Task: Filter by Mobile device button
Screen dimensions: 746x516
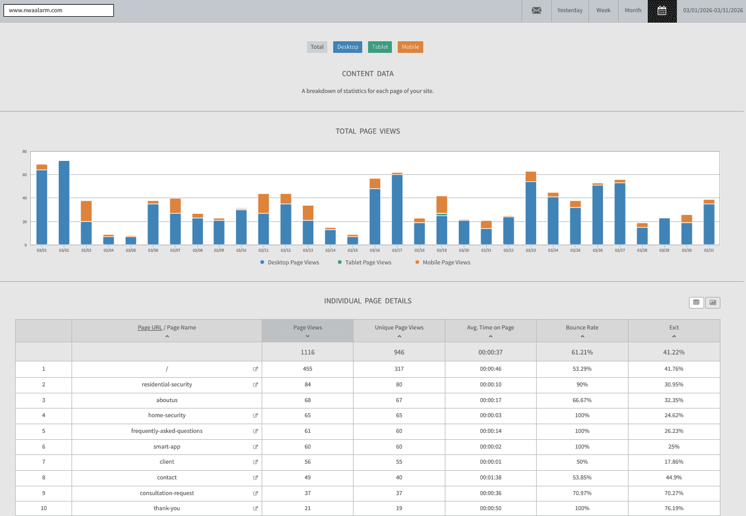Action: [x=410, y=47]
